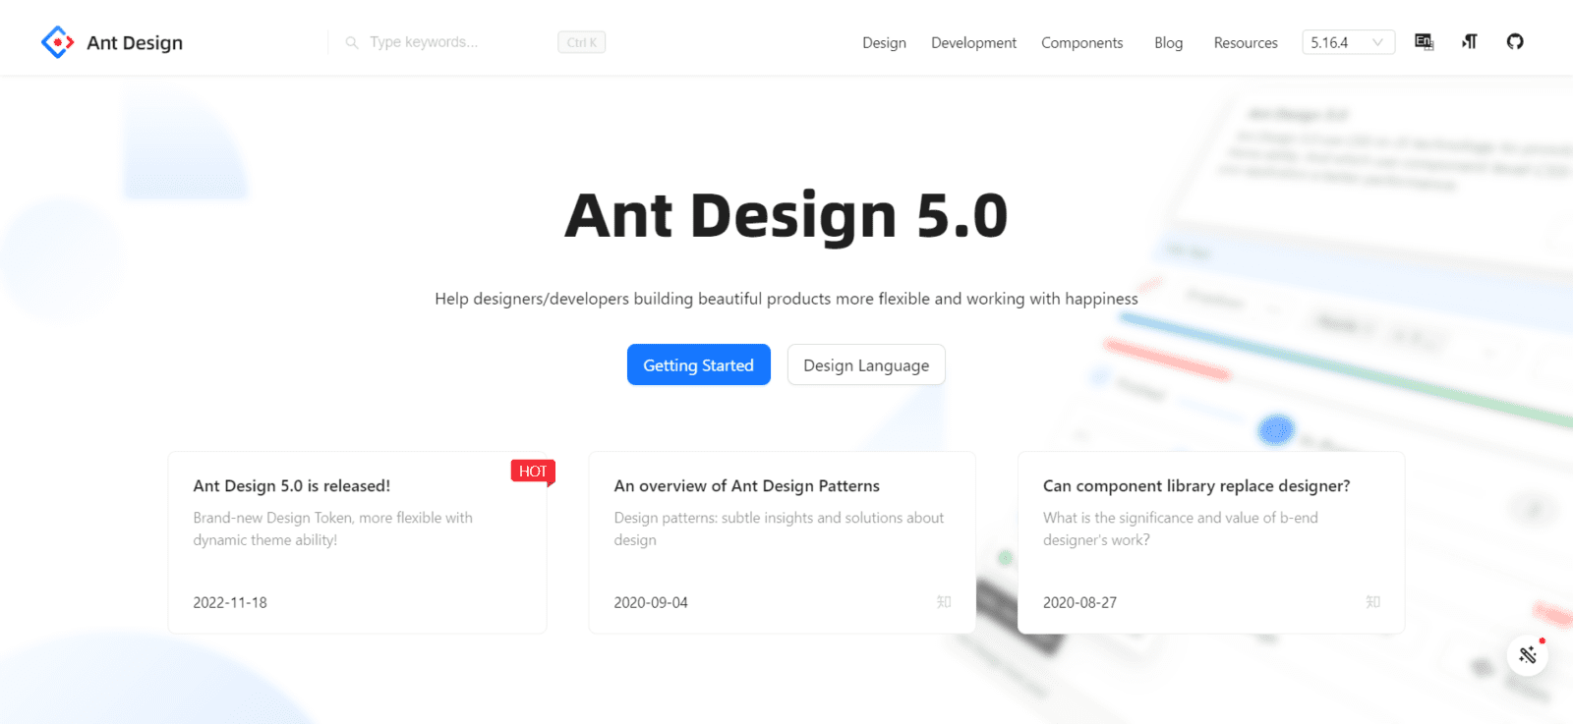The width and height of the screenshot is (1573, 724).
Task: Toggle RTL text direction icon
Action: point(1470,41)
